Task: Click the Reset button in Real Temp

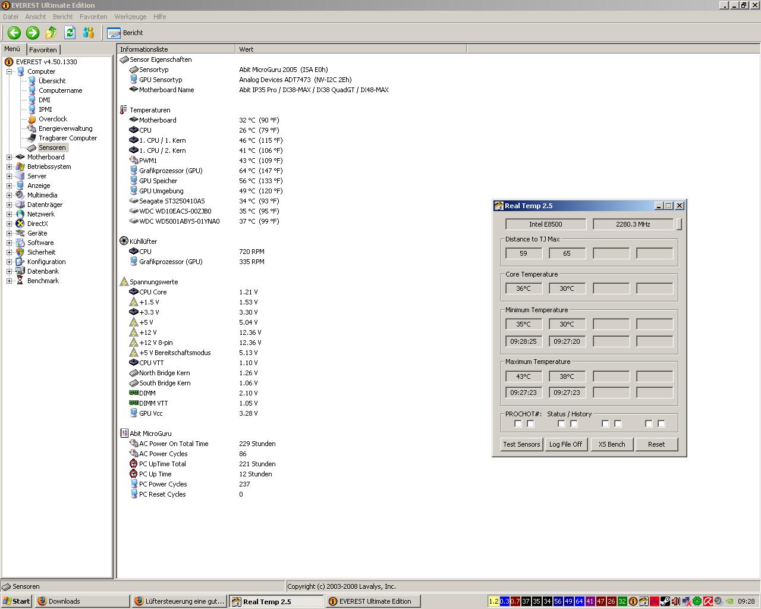Action: (x=656, y=444)
